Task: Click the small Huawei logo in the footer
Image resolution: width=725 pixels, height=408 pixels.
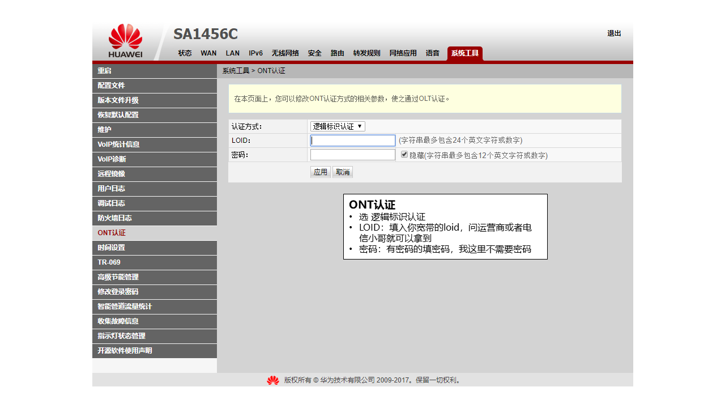Action: [x=273, y=380]
